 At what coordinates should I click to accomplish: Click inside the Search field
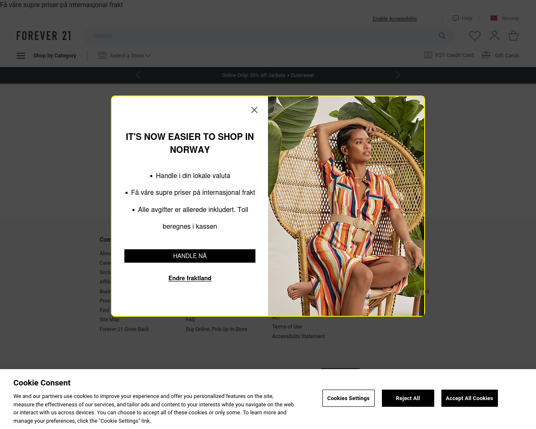click(x=260, y=36)
